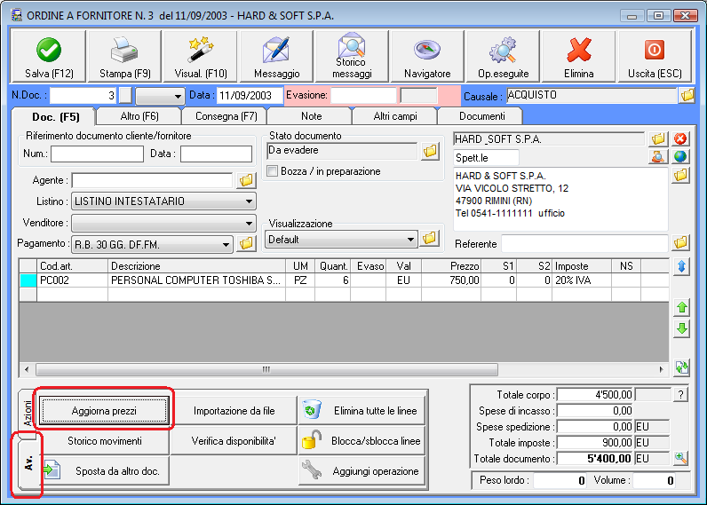Open the Documenti tab
This screenshot has height=505, width=707.
481,116
